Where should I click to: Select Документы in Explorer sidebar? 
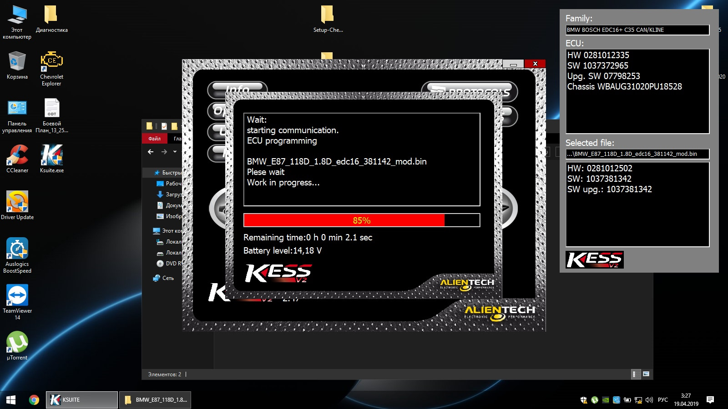point(168,205)
